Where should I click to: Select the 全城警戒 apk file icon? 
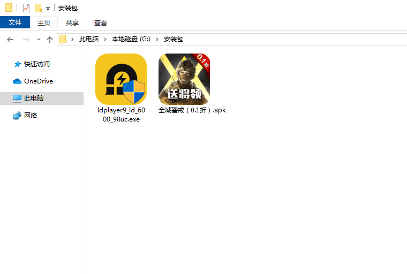pyautogui.click(x=184, y=79)
